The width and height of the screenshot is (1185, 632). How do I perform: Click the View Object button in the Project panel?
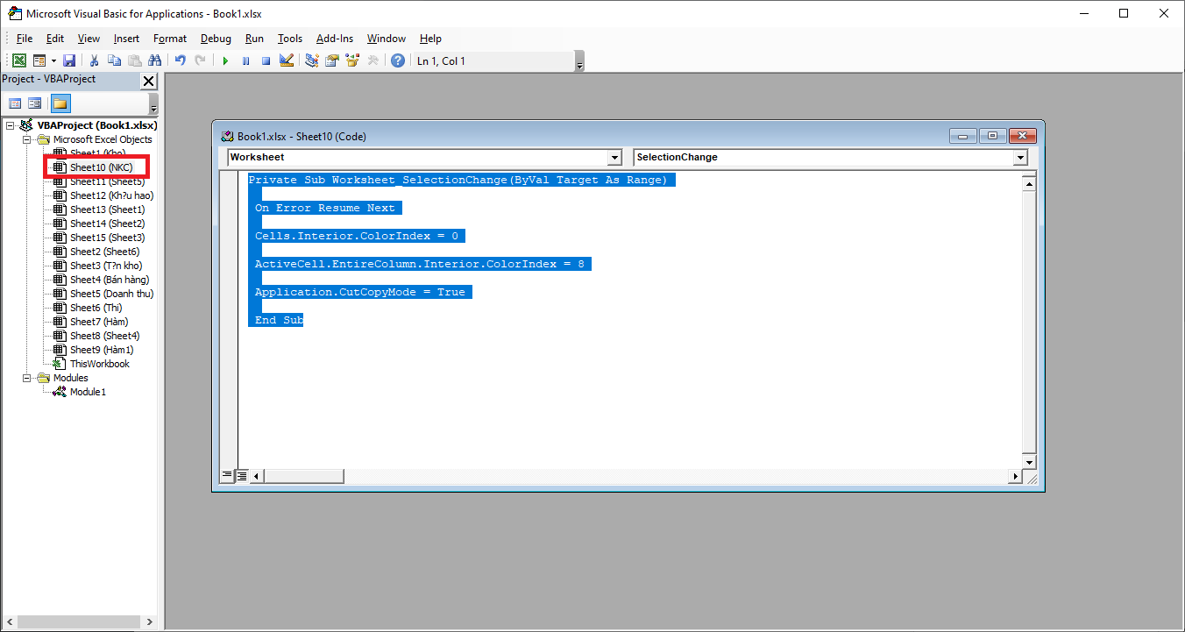[35, 103]
